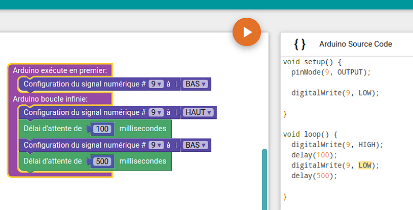Open the BAS dropdown in setup block
Image resolution: width=413 pixels, height=210 pixels.
196,84
